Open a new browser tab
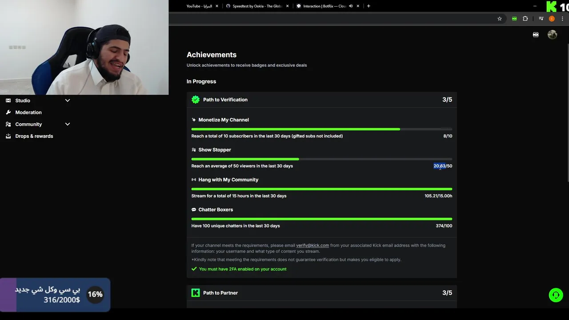 [x=369, y=6]
